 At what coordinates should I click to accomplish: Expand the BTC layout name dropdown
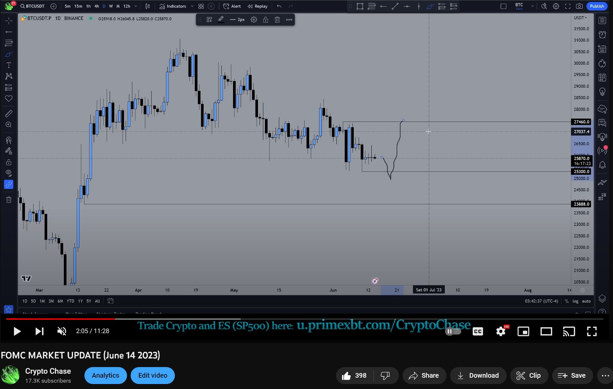(533, 6)
